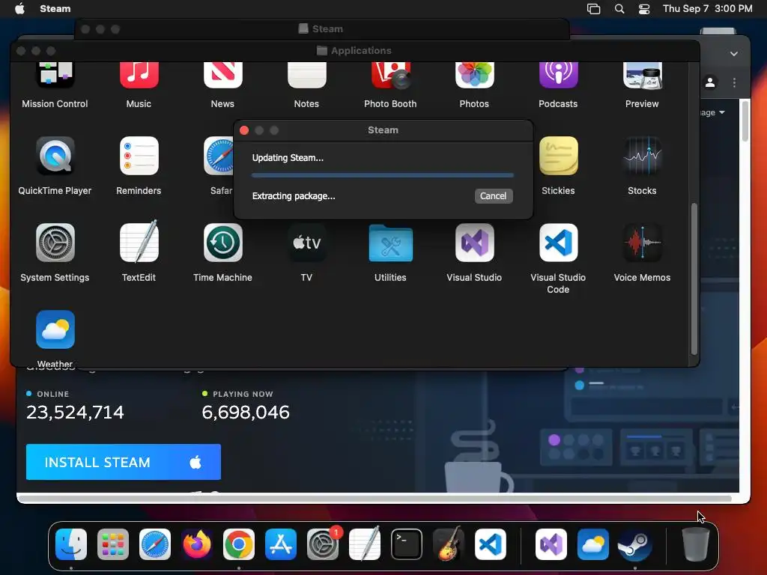Open Finder from the Dock
The image size is (767, 575).
71,544
